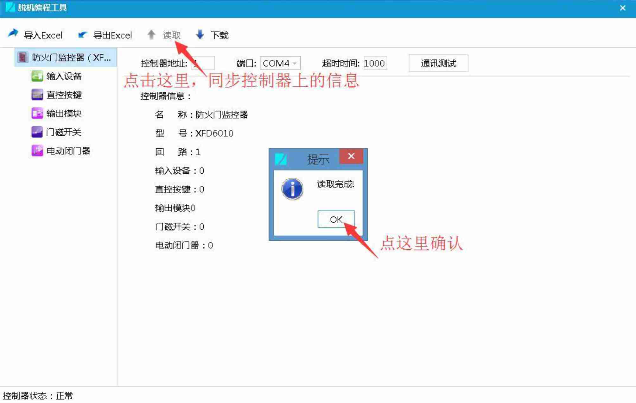Click the 电动闭门器 icon in tree

tap(37, 151)
